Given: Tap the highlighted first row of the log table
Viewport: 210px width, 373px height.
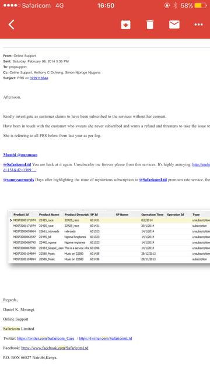Looking at the screenshot, I should click(110, 220).
